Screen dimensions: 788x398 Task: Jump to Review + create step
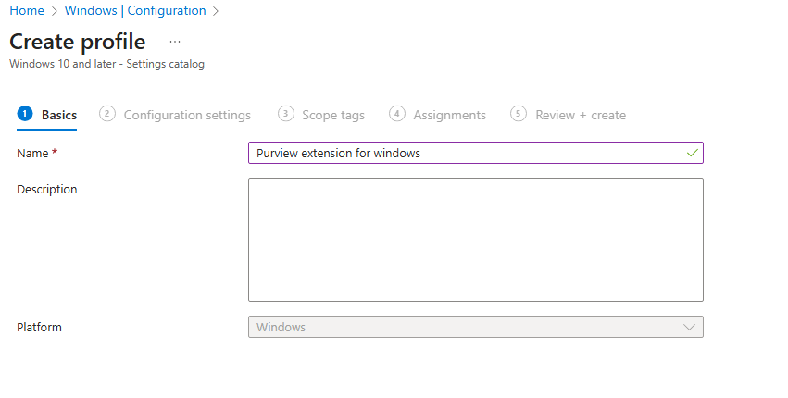click(569, 115)
